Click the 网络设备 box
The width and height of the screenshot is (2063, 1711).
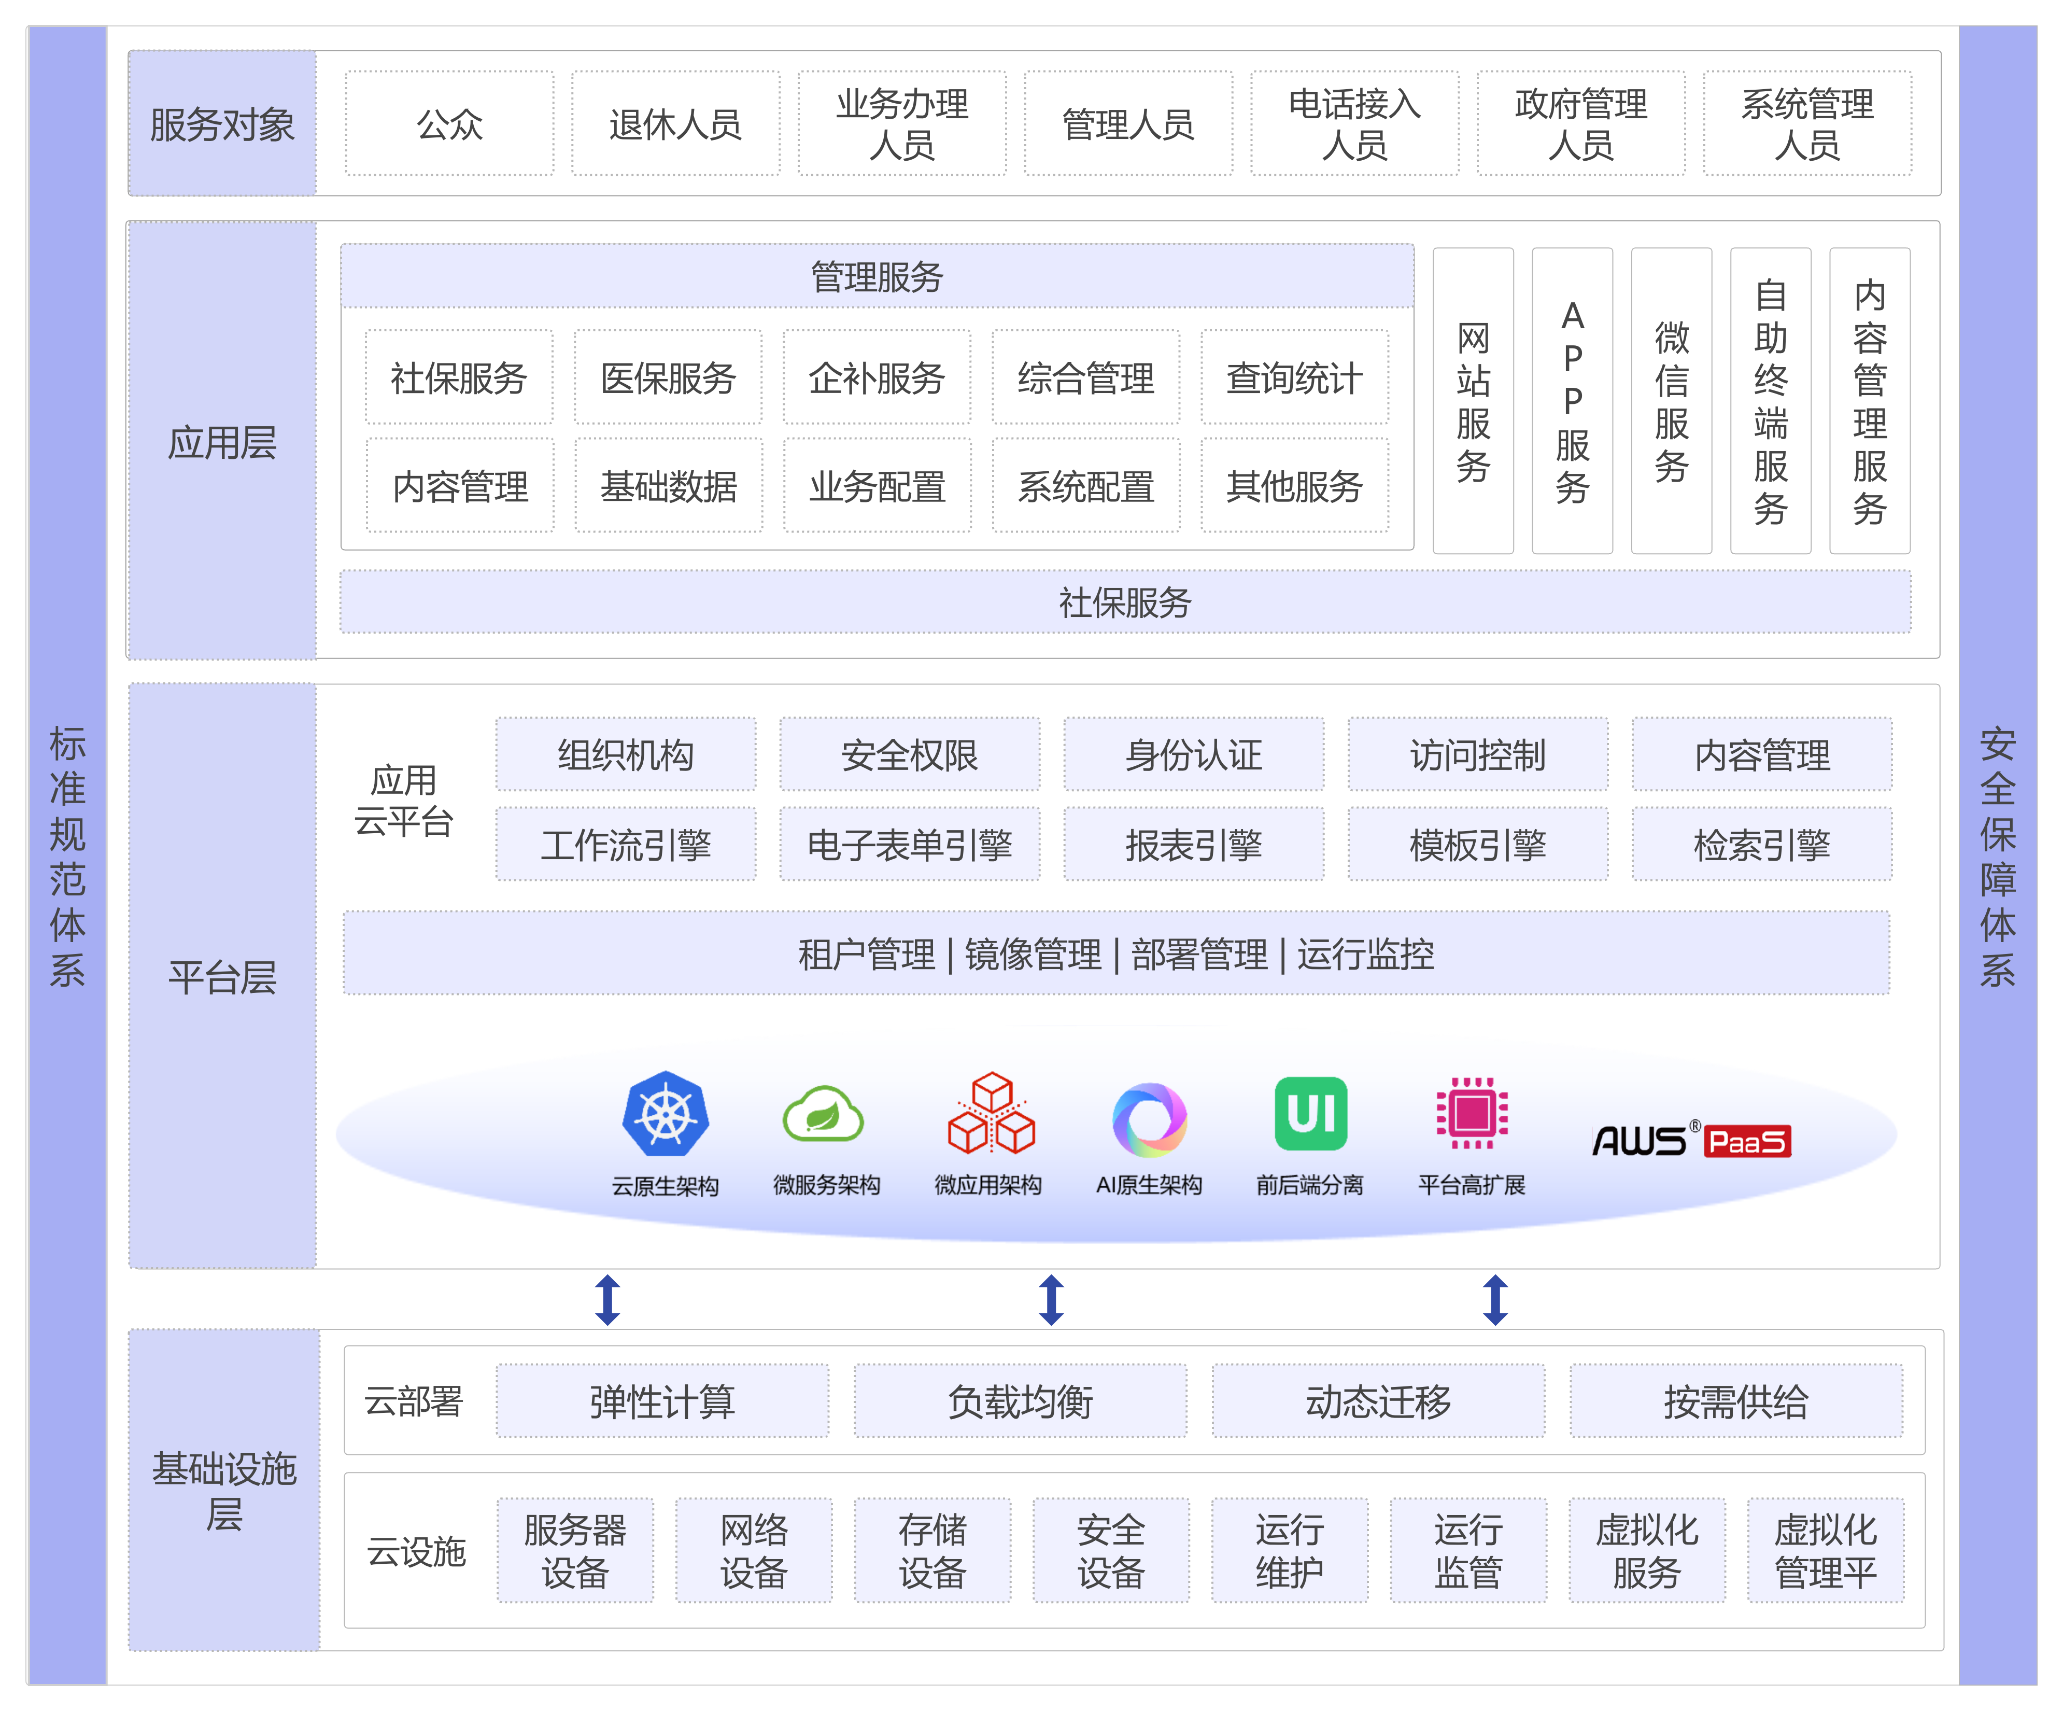click(x=754, y=1551)
